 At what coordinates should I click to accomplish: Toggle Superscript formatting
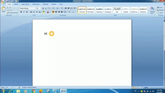(x=37, y=12)
